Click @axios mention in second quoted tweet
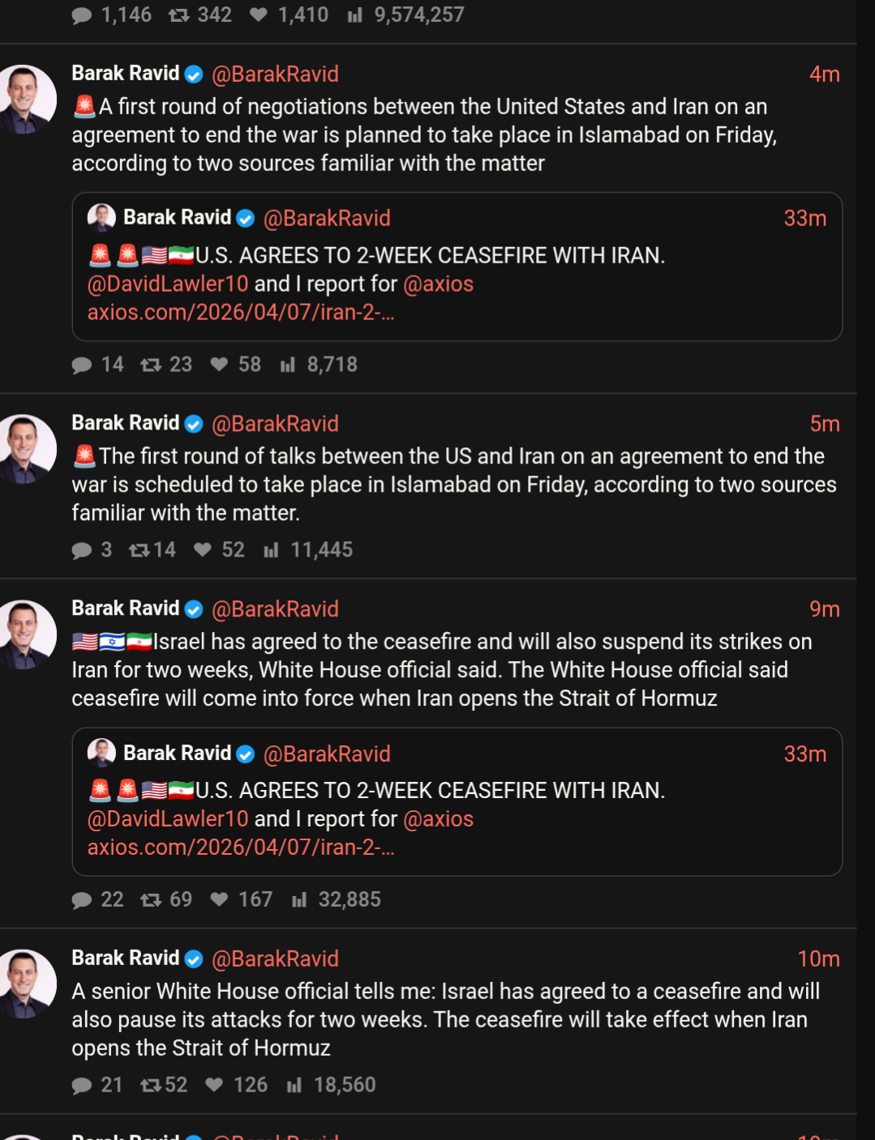 click(438, 819)
